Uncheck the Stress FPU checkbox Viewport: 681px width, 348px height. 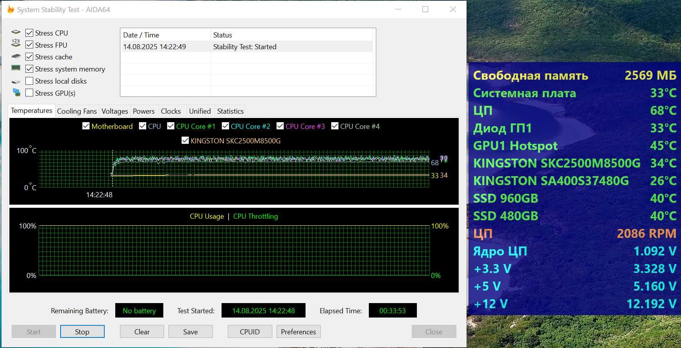(x=29, y=45)
